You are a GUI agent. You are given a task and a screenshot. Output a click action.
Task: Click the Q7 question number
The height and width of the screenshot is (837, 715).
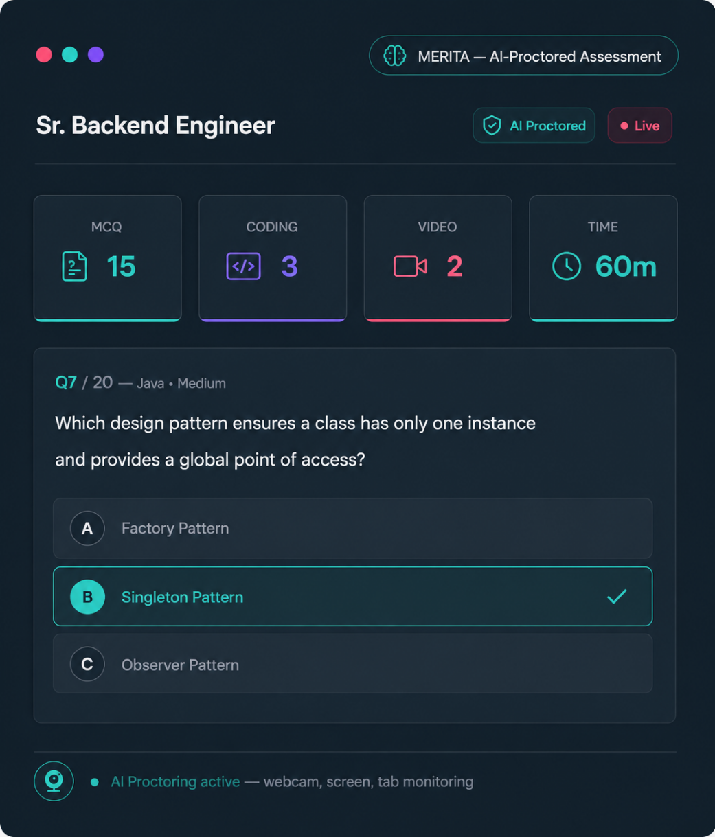(x=66, y=382)
